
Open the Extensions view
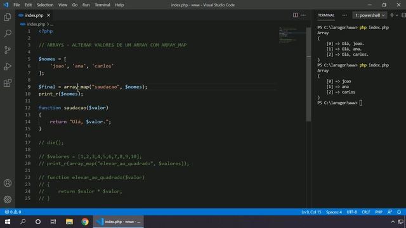8,83
